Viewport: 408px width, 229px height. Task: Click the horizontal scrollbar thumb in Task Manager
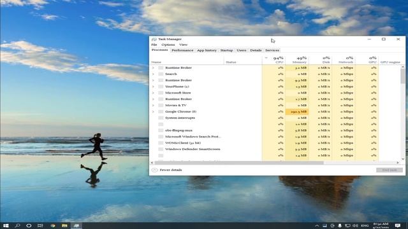(x=240, y=163)
